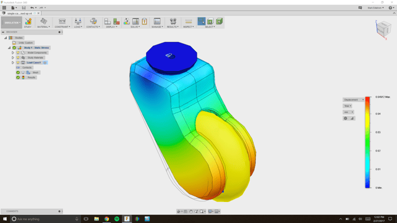
Task: Select Study 1 - Static Stress item
Action: pyautogui.click(x=36, y=48)
